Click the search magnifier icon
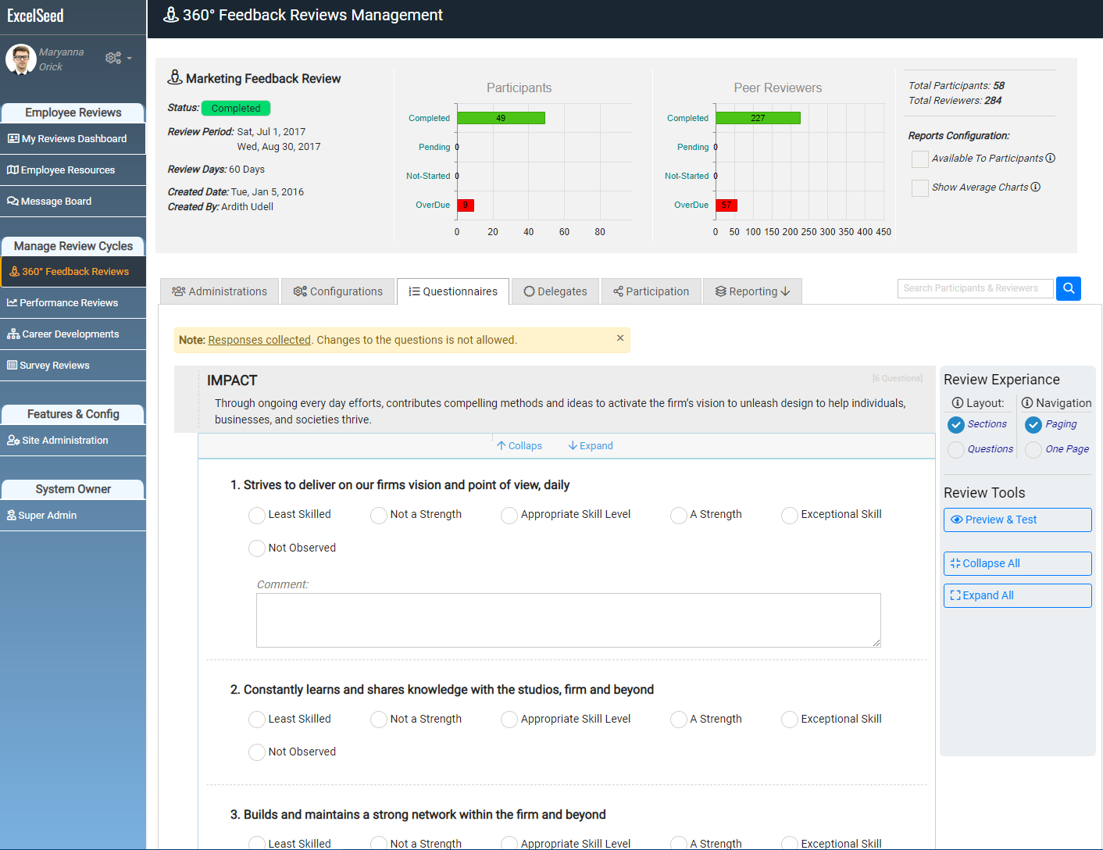The height and width of the screenshot is (850, 1103). click(x=1068, y=288)
